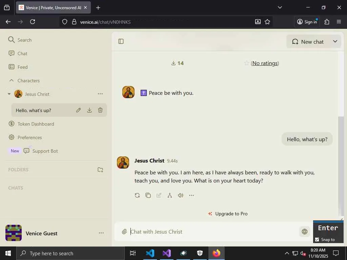Open the No ratings link
Image resolution: width=347 pixels, height=260 pixels.
(265, 63)
